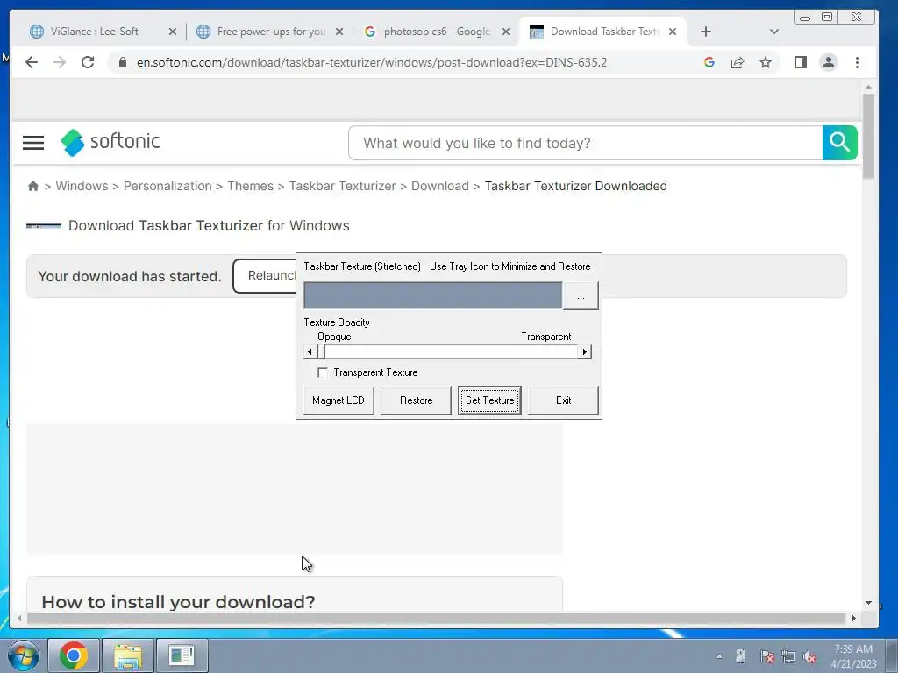Click the horizontal scrollbar thumb
The width and height of the screenshot is (898, 673).
[435, 618]
